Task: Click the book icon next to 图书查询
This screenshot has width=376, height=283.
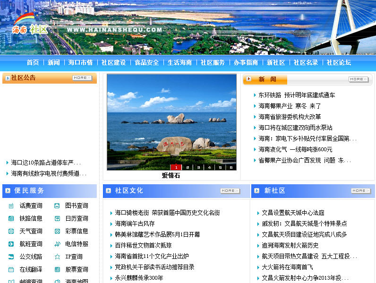Action: (57, 206)
